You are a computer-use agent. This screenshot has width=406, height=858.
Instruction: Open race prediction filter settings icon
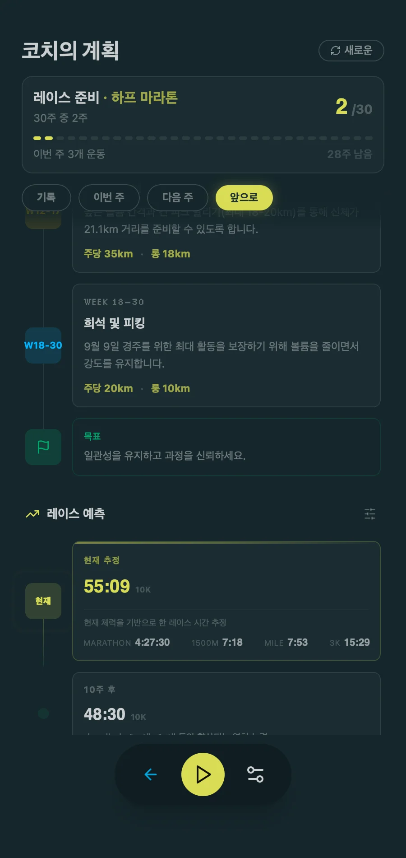point(370,513)
